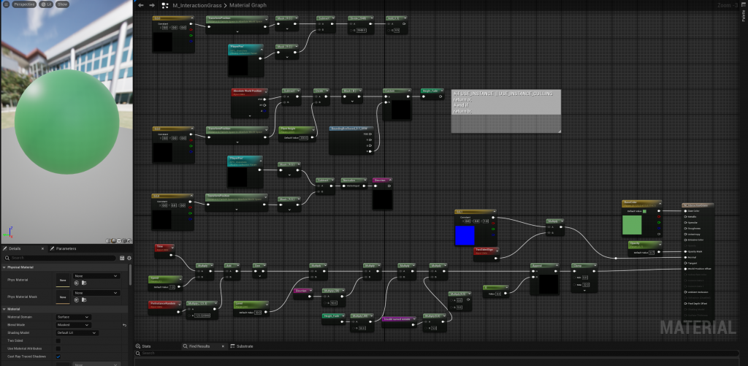
Task: Click the viewport hamburger options menu
Action: click(x=6, y=4)
